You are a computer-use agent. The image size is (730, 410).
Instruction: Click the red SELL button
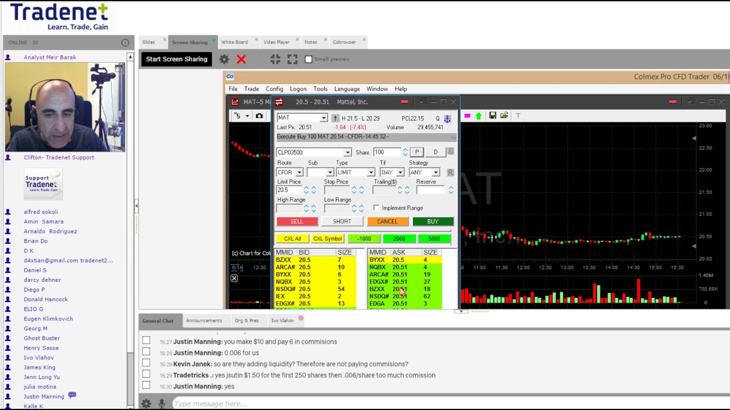tap(297, 222)
